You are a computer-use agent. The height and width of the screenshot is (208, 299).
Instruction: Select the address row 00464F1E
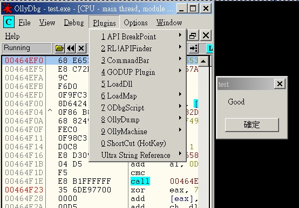point(24,181)
